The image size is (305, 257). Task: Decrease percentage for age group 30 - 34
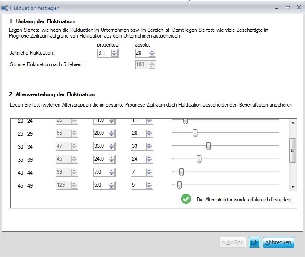coord(112,148)
